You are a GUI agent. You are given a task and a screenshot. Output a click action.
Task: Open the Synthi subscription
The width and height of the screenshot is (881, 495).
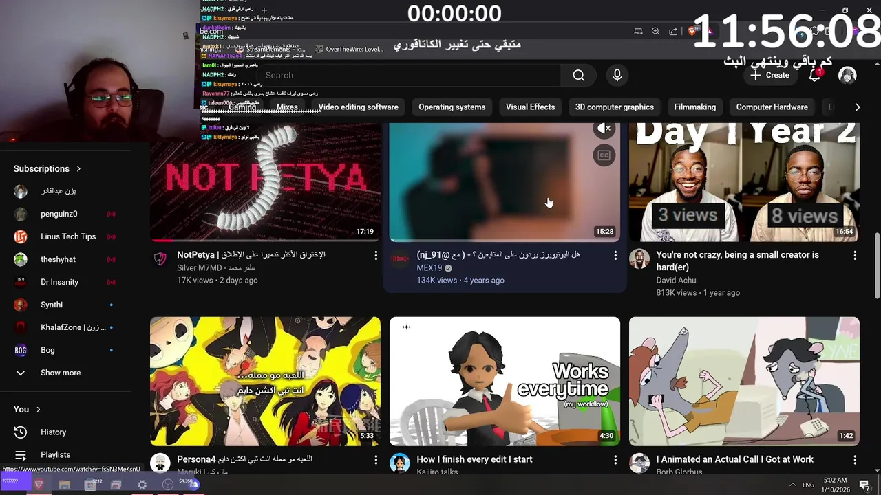point(66,305)
